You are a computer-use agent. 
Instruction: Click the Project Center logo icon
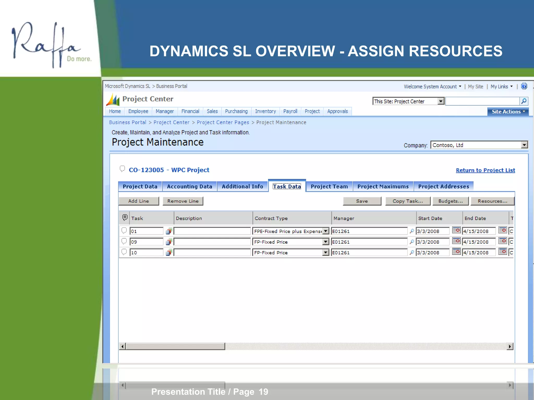click(113, 100)
